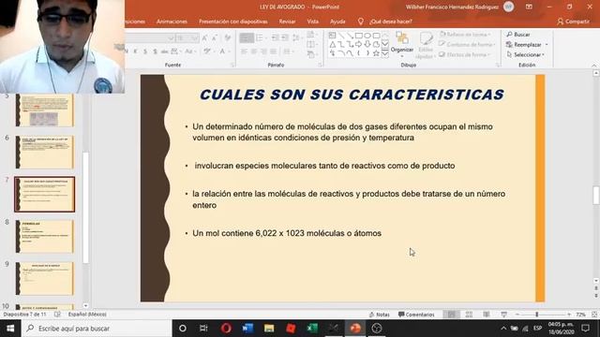Switch to reading view

(487, 315)
